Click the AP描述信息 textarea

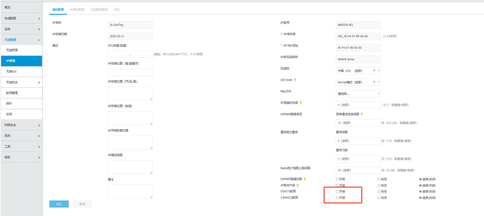130,167
